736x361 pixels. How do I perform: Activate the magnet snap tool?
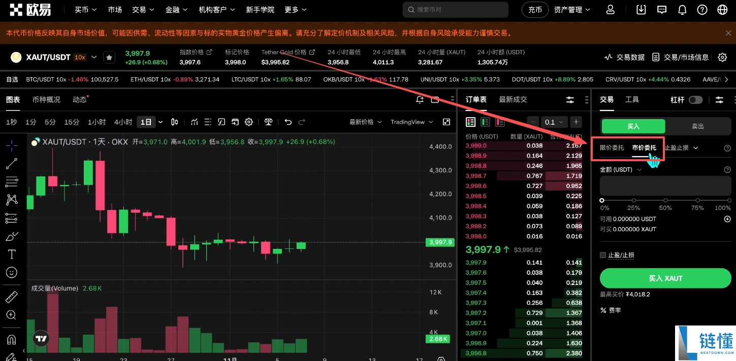pos(12,339)
